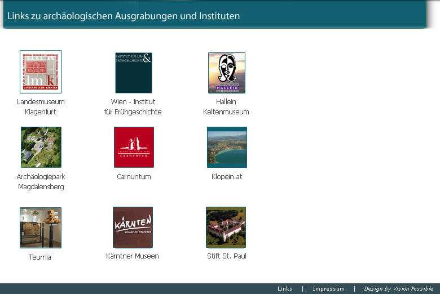
Task: Visit Design by Vision Possible footer link
Action: [x=398, y=289]
